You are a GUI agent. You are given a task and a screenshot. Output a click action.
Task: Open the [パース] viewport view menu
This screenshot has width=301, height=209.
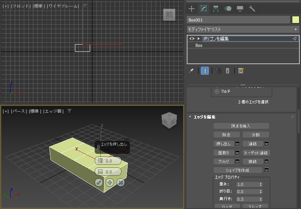(19, 111)
